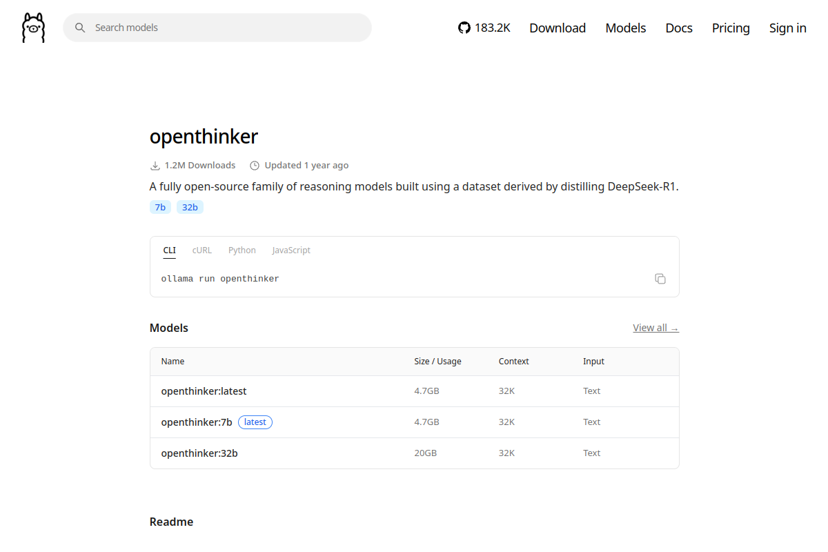Open the openthinker:latest model row
The height and width of the screenshot is (552, 828).
(414, 391)
